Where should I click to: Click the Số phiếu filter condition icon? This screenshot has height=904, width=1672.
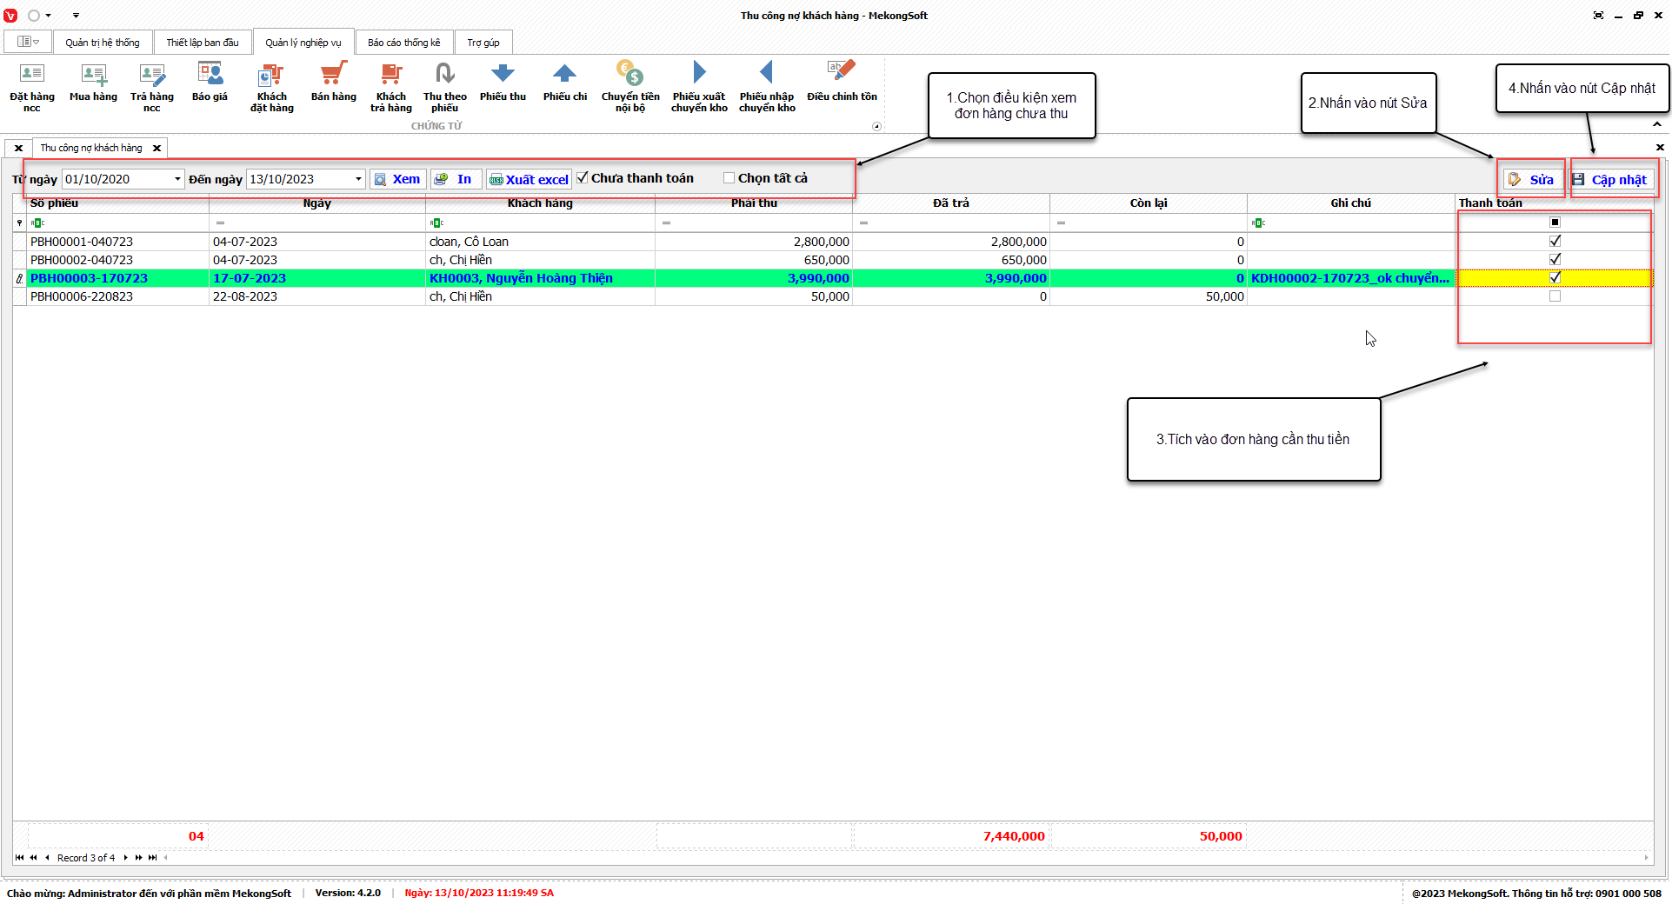[37, 223]
